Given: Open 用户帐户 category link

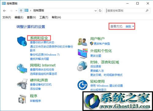Looking at the screenshot, I should coord(97,39).
